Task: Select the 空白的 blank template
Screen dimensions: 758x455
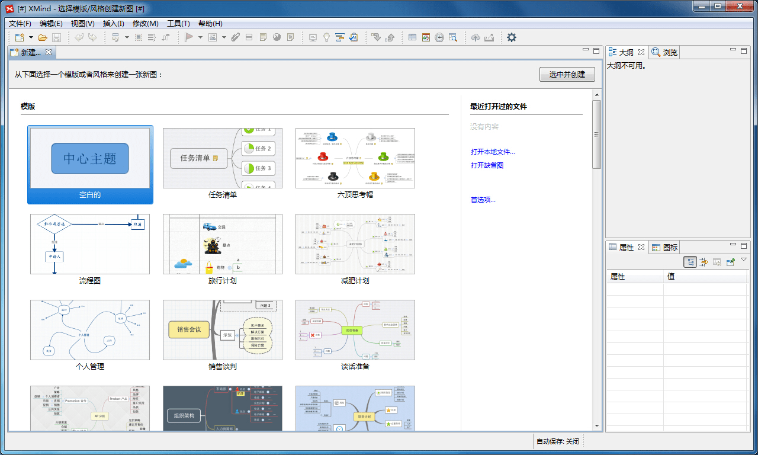Action: (90, 165)
